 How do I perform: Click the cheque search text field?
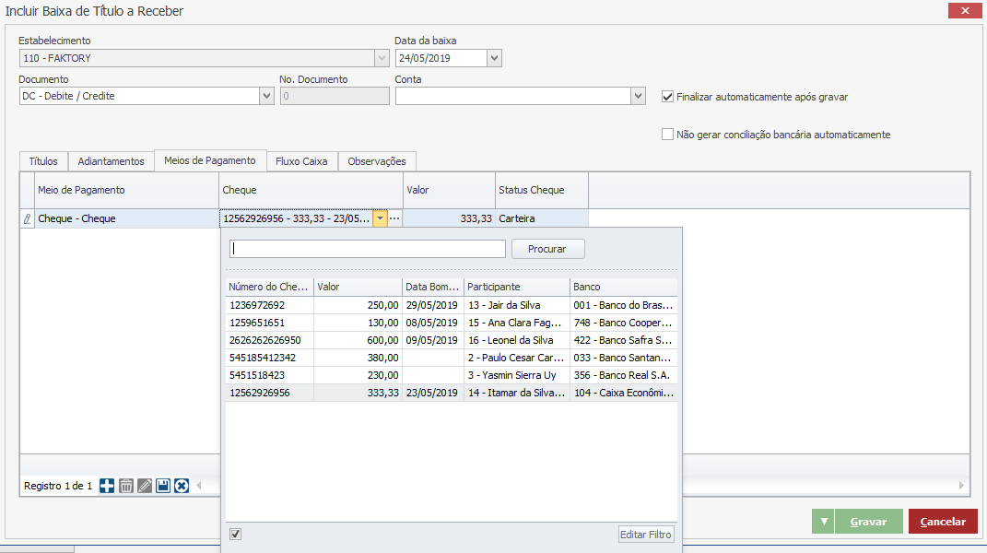point(368,249)
